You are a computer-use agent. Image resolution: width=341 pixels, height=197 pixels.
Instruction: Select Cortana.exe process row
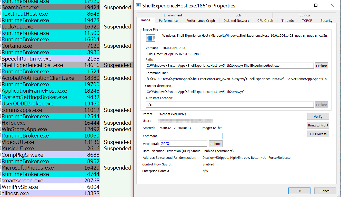[51, 46]
